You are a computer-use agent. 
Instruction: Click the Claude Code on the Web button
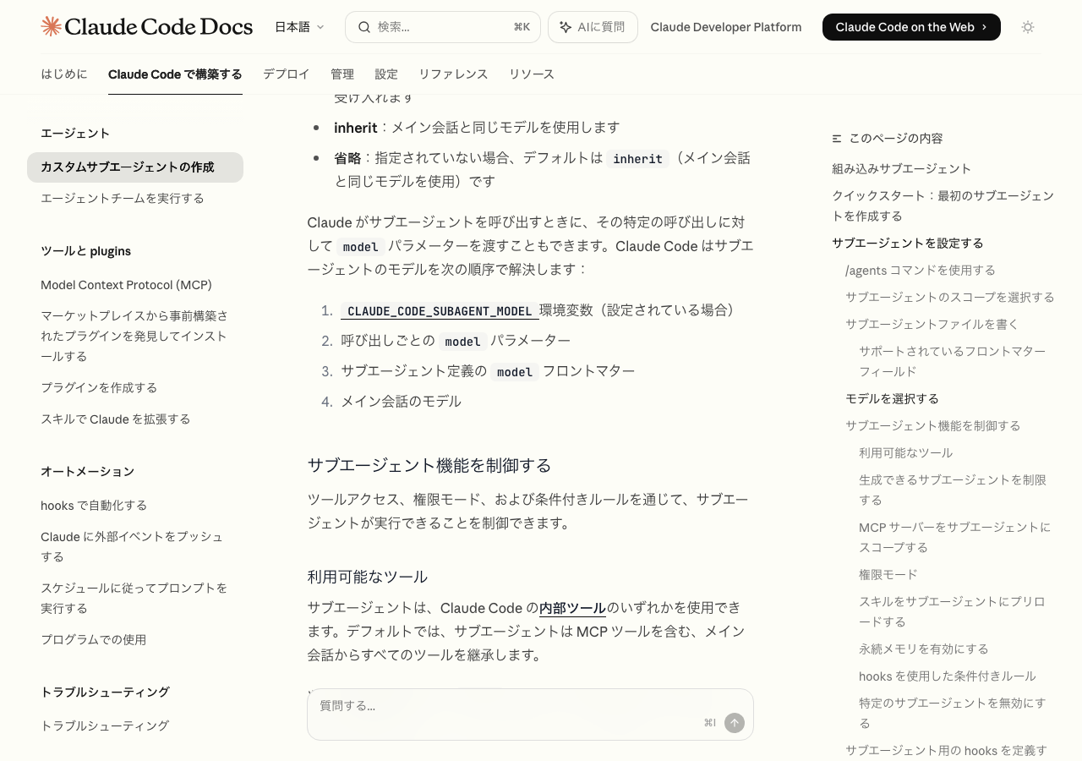click(910, 27)
